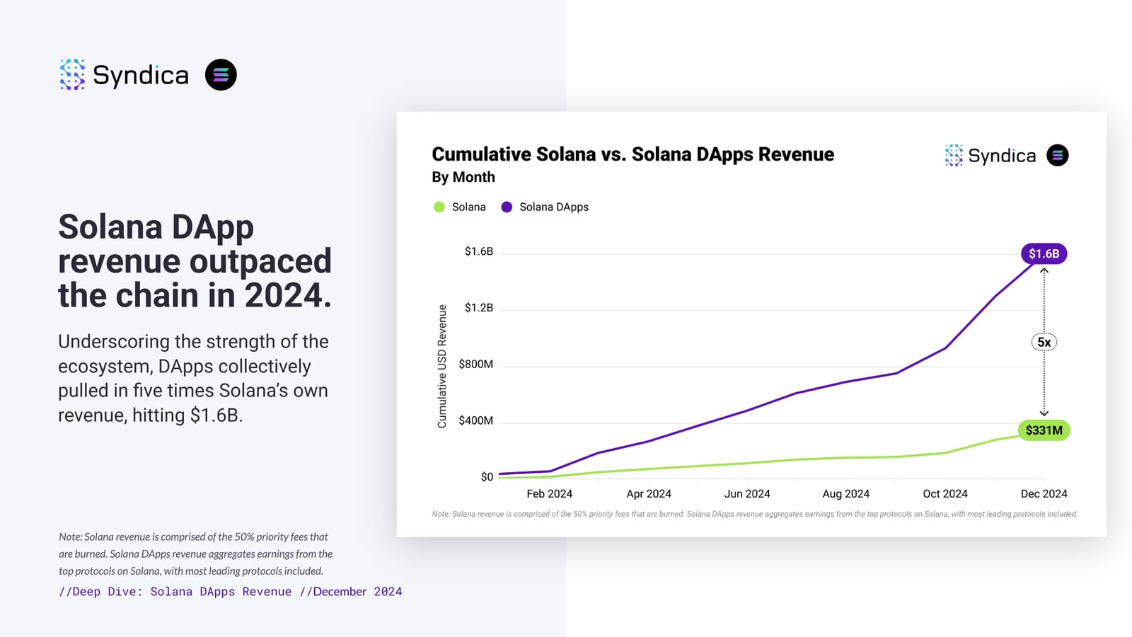This screenshot has width=1132, height=637.
Task: Select the purple Solana DApps legend dot
Action: click(505, 207)
